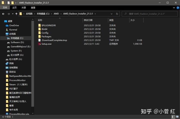
Task: Select 本地磁盘 (C:) in the sidebar
Action: pyautogui.click(x=17, y=38)
